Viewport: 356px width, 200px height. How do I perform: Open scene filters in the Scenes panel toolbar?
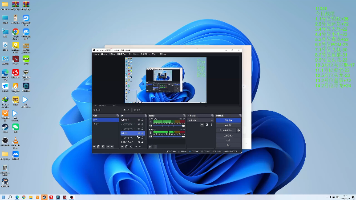(x=103, y=147)
